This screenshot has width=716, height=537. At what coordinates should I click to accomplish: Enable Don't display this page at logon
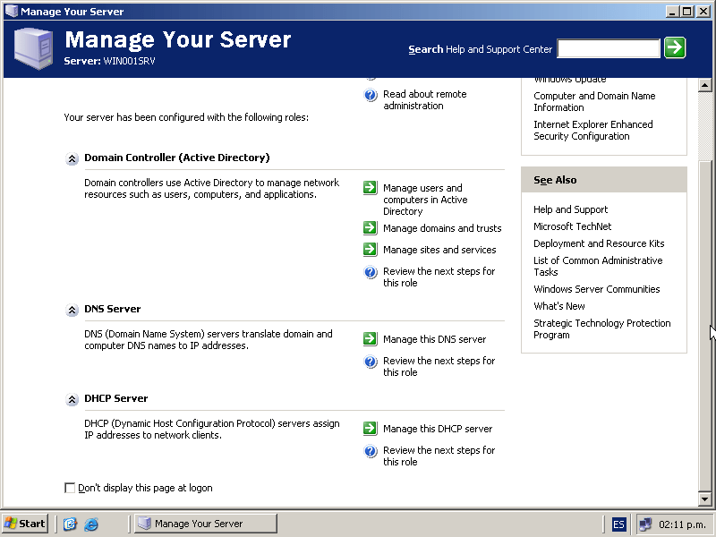point(70,488)
